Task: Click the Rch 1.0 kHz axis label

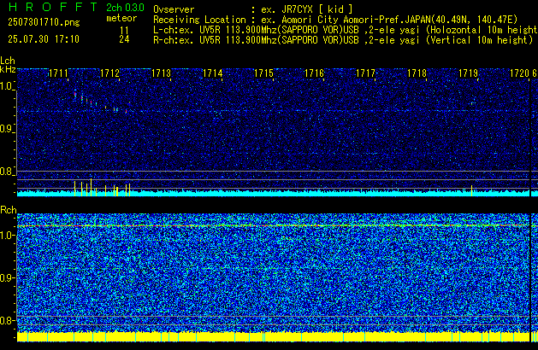Action: point(7,236)
